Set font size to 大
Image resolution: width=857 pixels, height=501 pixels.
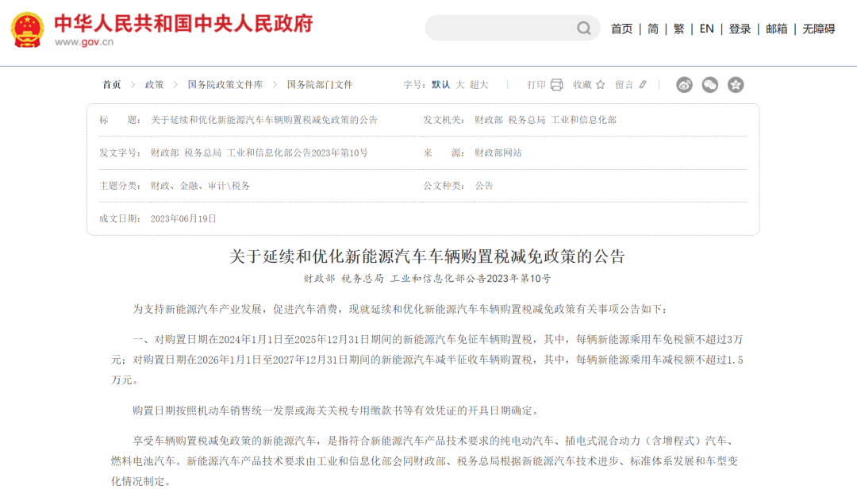pos(459,85)
